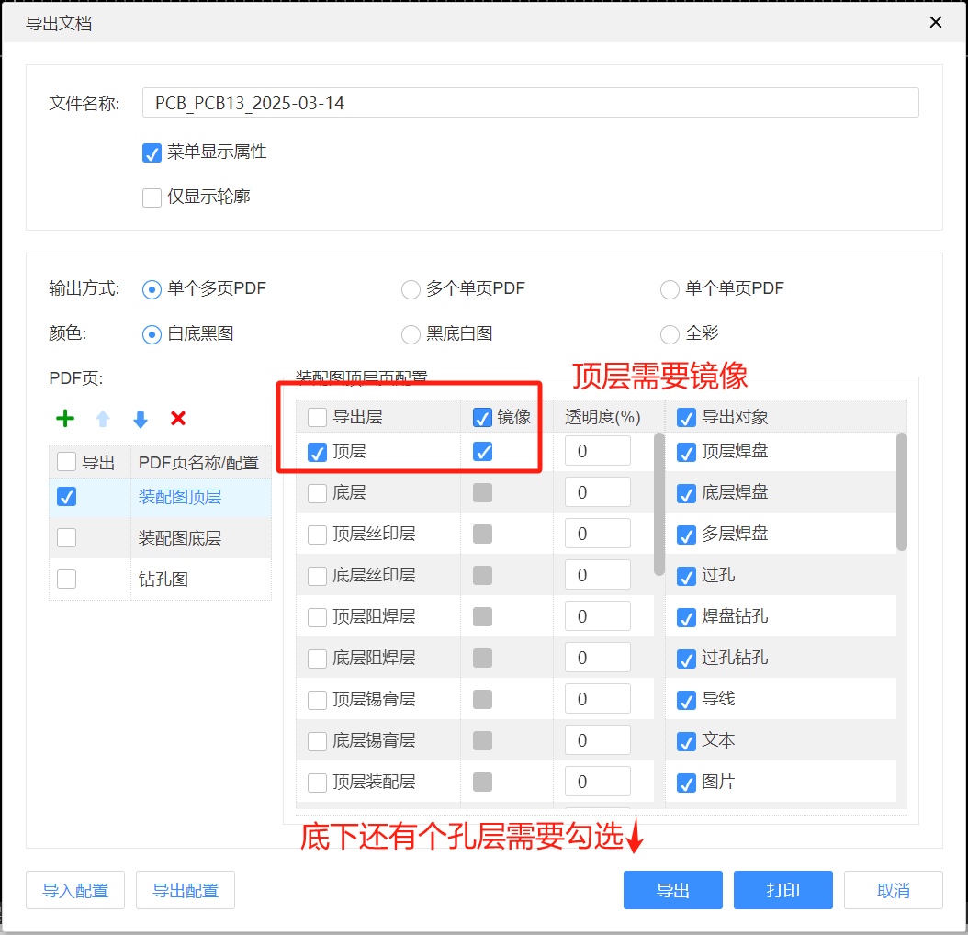
Task: Click the 导出 button to export
Action: [672, 889]
